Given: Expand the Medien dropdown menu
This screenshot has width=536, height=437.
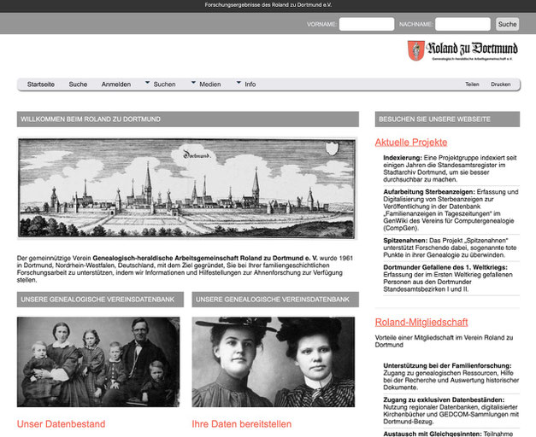Looking at the screenshot, I should tap(206, 84).
